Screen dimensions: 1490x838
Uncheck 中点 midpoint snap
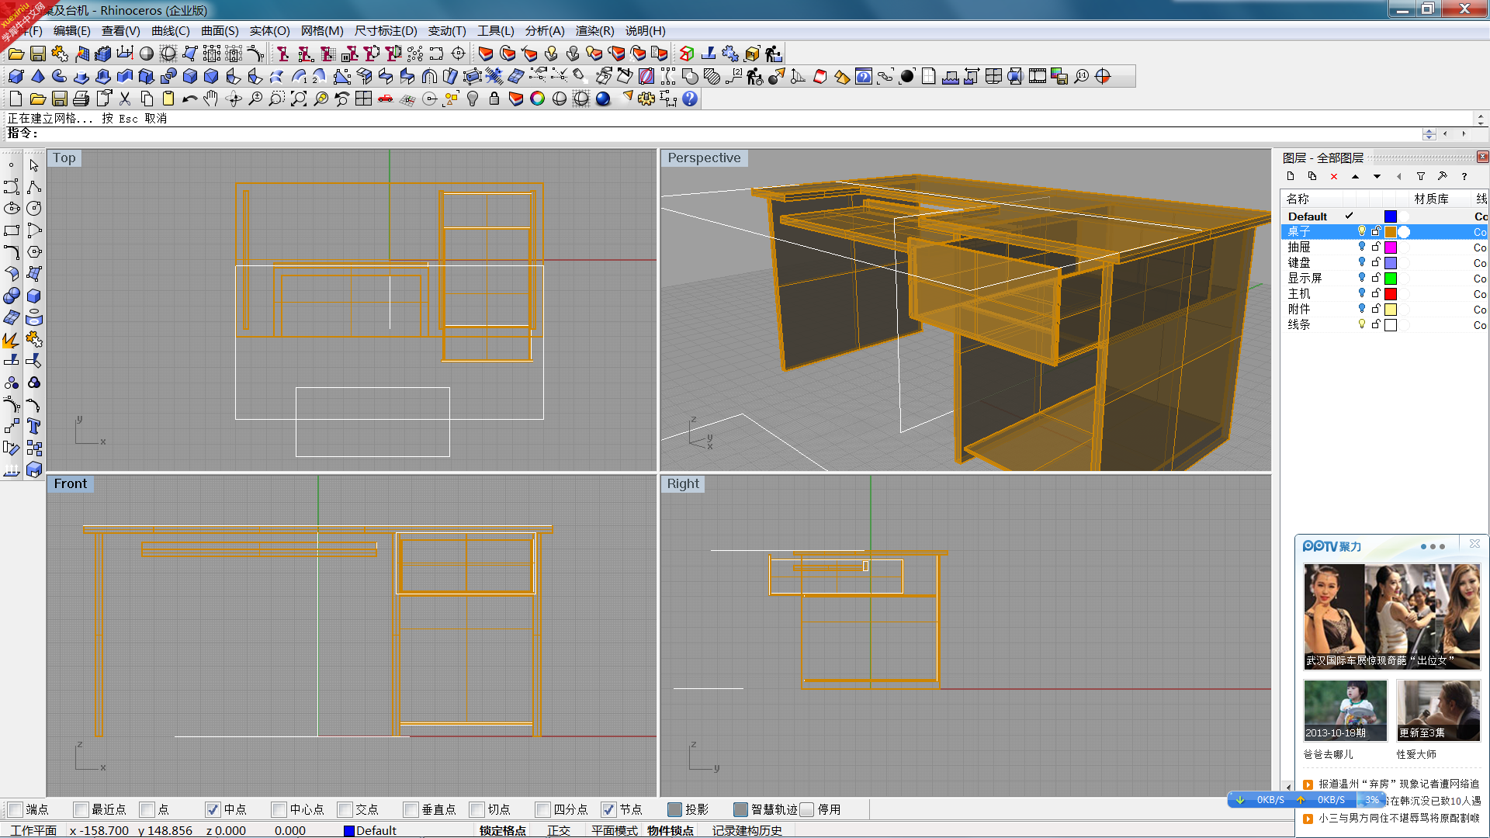click(x=213, y=809)
